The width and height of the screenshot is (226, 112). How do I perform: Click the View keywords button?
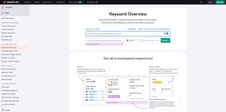pyautogui.click(x=114, y=97)
